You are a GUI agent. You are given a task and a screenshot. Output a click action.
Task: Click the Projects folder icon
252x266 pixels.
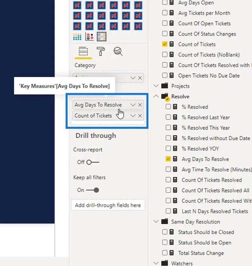coord(165,86)
